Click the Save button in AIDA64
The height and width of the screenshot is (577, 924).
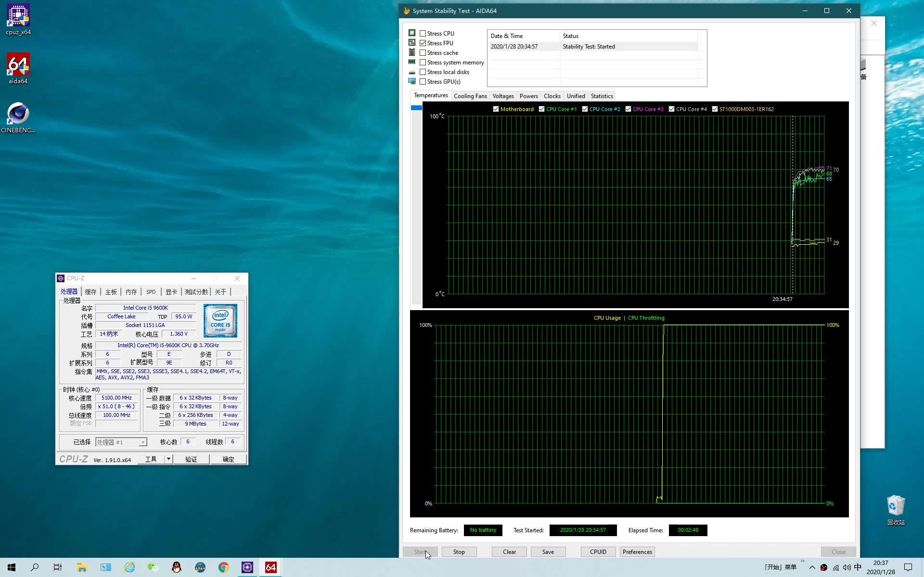(548, 552)
